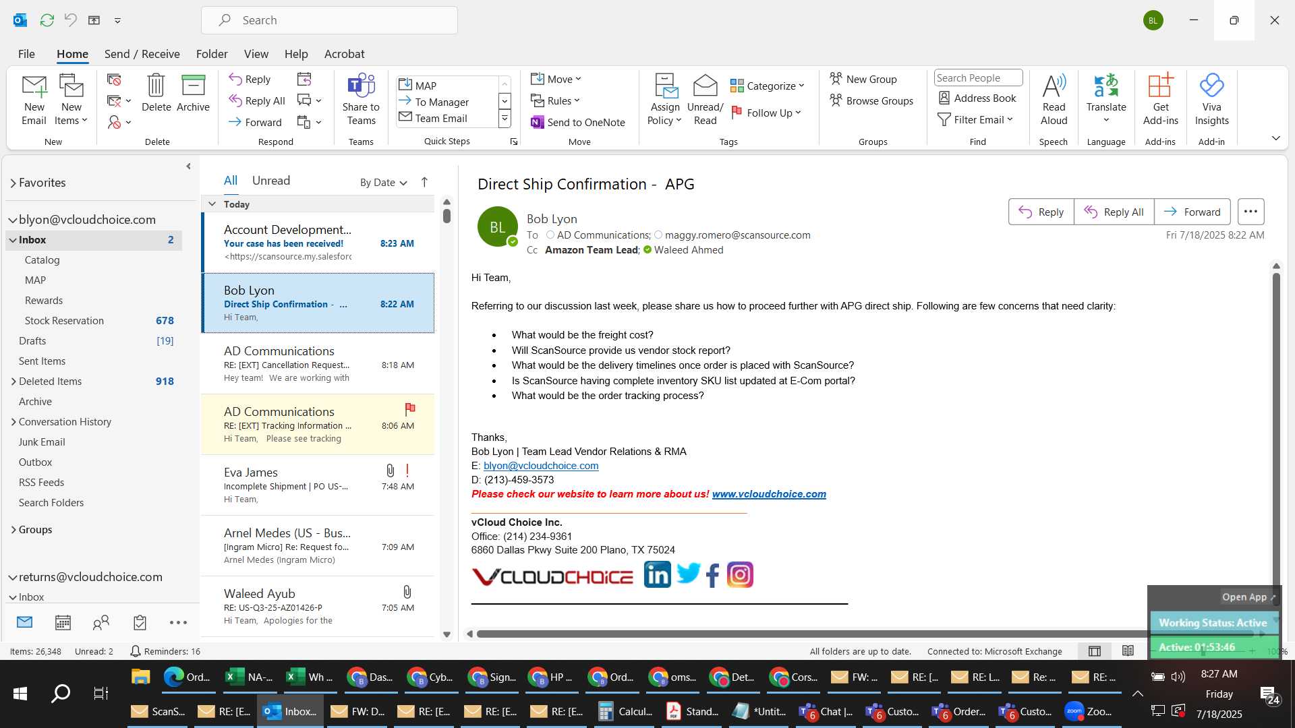Screen dimensions: 1295x728
Task: Click Share to Teams icon
Action: [361, 86]
